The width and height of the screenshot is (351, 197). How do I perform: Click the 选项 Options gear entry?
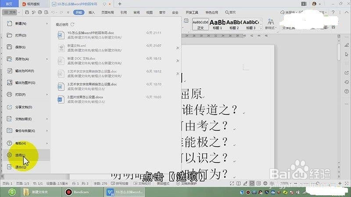(26, 155)
